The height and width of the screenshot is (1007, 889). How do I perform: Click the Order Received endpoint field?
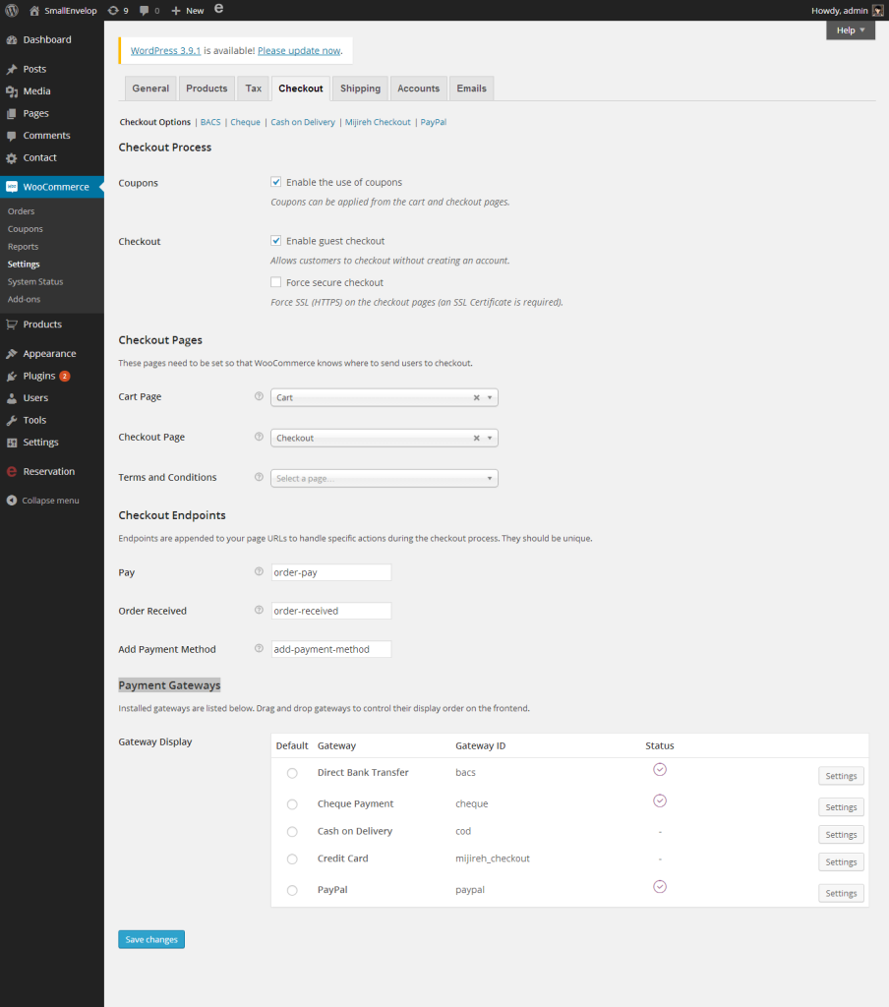tap(330, 611)
